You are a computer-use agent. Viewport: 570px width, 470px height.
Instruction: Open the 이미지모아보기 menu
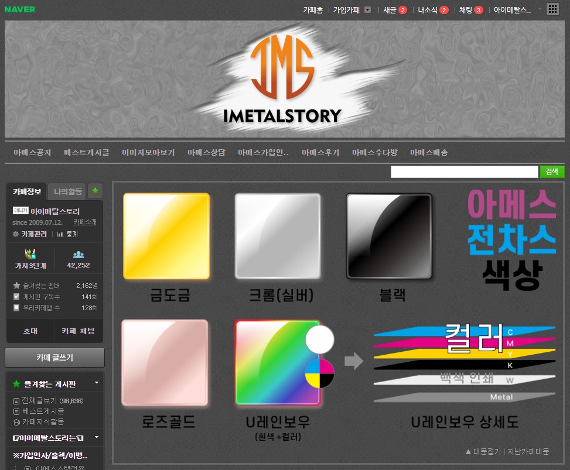148,153
